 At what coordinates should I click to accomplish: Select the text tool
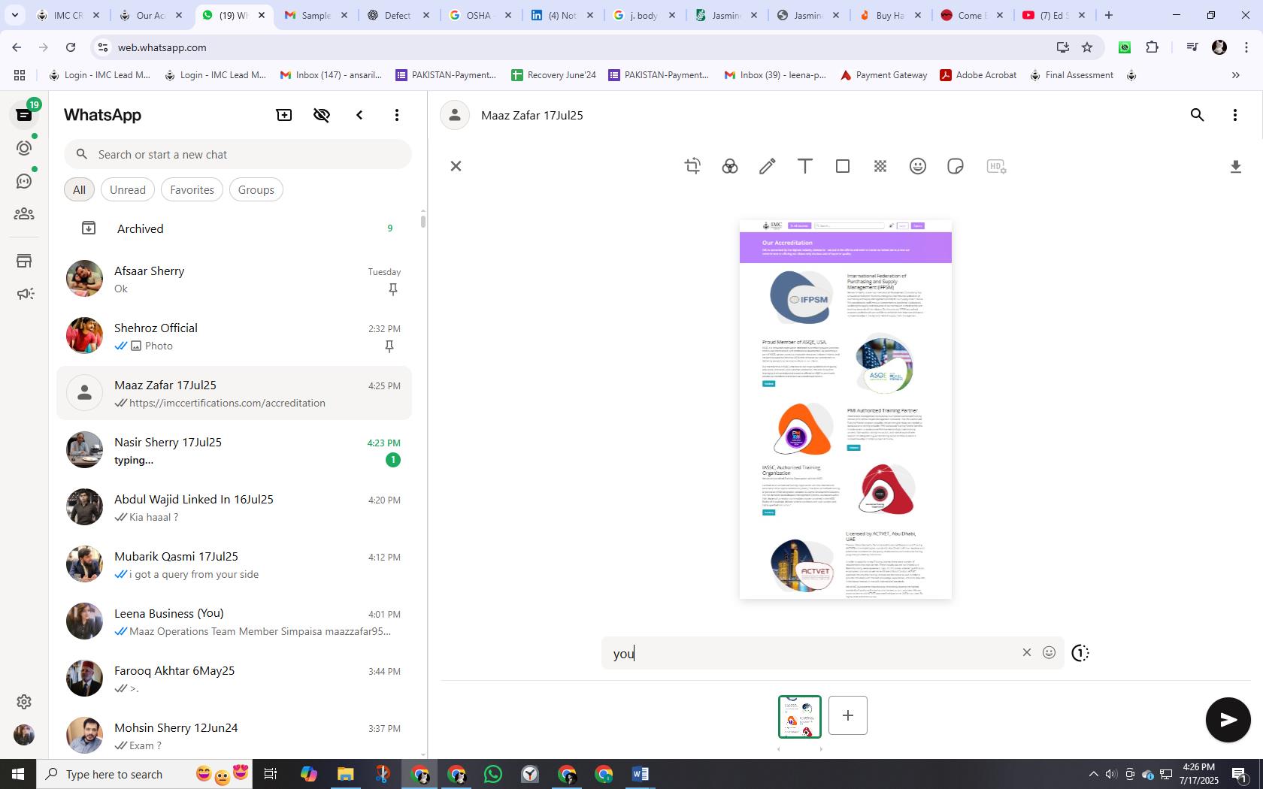805,166
